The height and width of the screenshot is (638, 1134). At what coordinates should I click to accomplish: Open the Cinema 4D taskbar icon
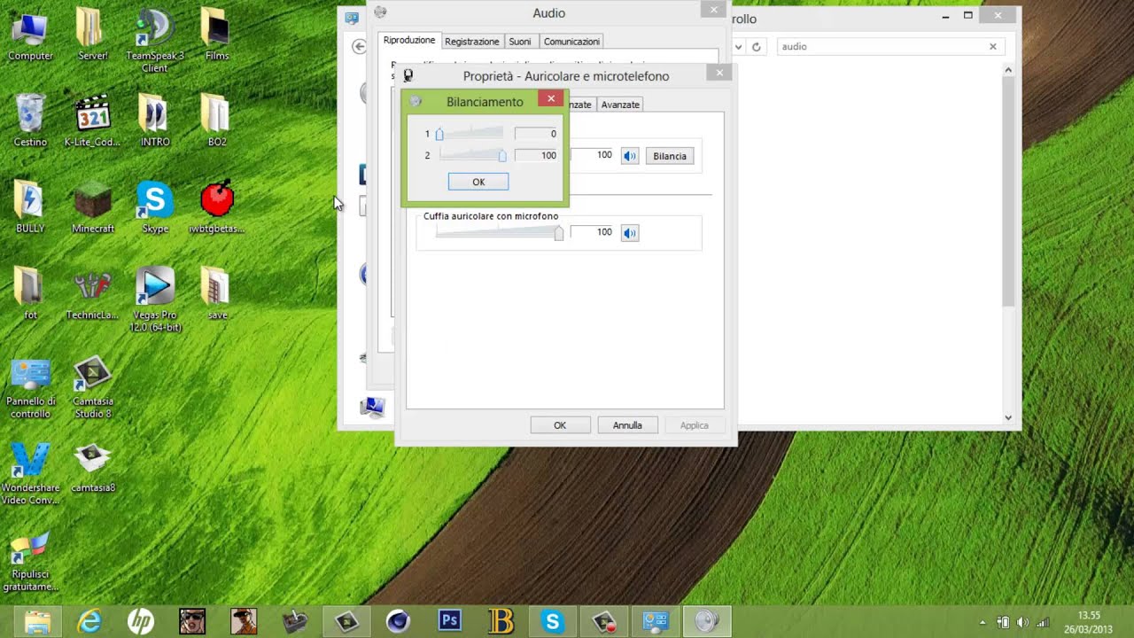point(398,622)
